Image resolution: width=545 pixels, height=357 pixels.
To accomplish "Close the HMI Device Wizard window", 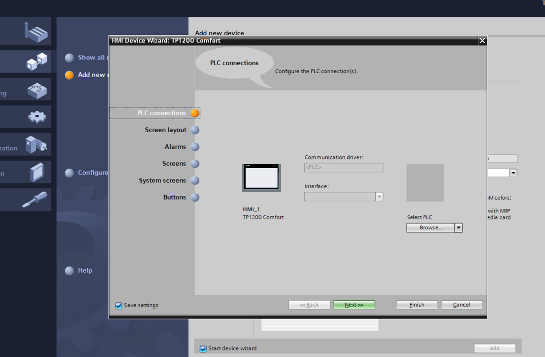I will [x=482, y=41].
